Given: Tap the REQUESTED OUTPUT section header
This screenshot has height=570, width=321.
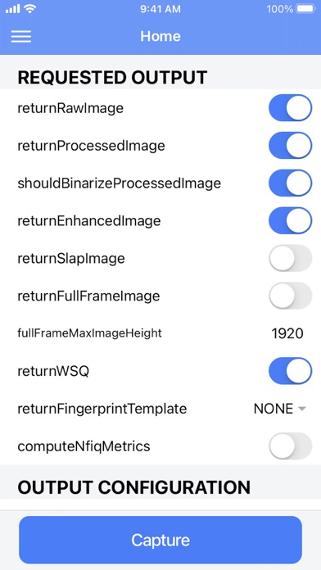Looking at the screenshot, I should [112, 78].
